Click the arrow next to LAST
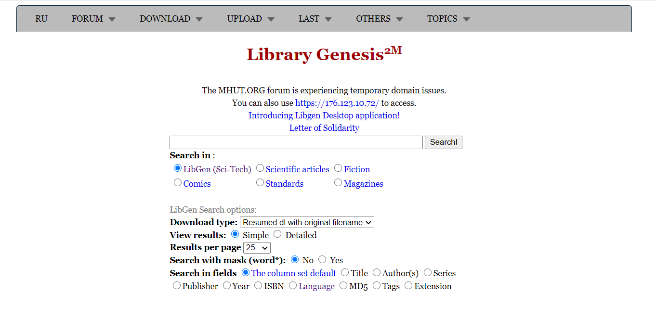 click(328, 20)
